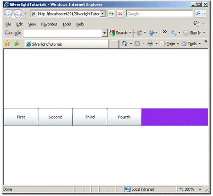Open the Favorites menu
213x196 pixels.
(49, 24)
